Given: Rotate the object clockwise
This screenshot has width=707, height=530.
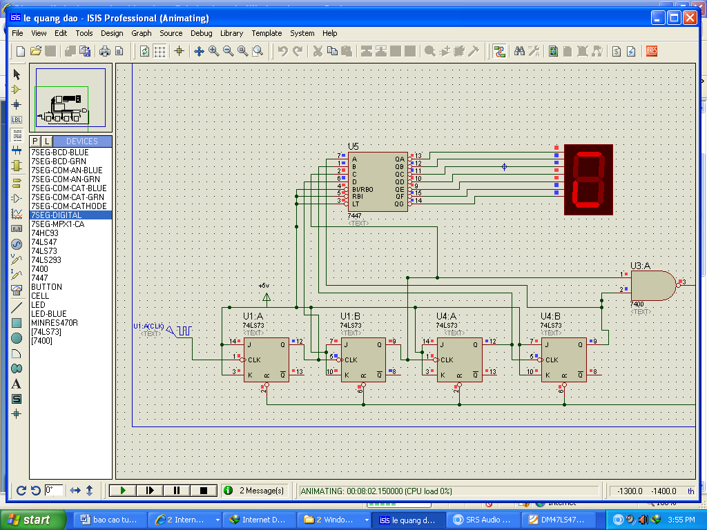Looking at the screenshot, I should (x=21, y=491).
